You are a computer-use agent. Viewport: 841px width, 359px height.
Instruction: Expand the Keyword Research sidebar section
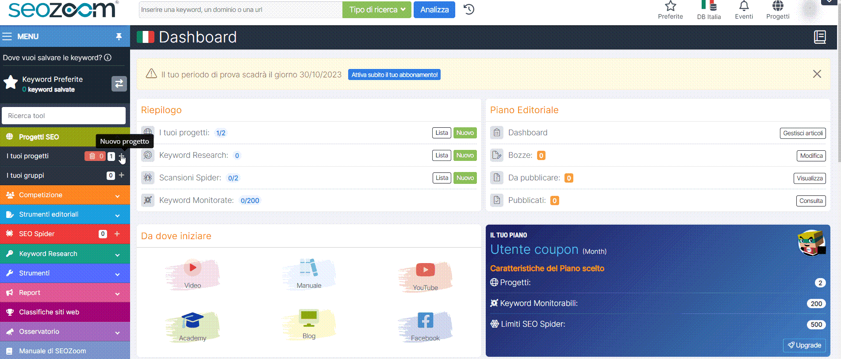[x=65, y=254]
